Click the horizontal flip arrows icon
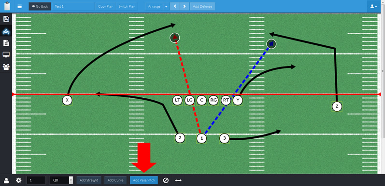The height and width of the screenshot is (186, 385). tap(178, 180)
